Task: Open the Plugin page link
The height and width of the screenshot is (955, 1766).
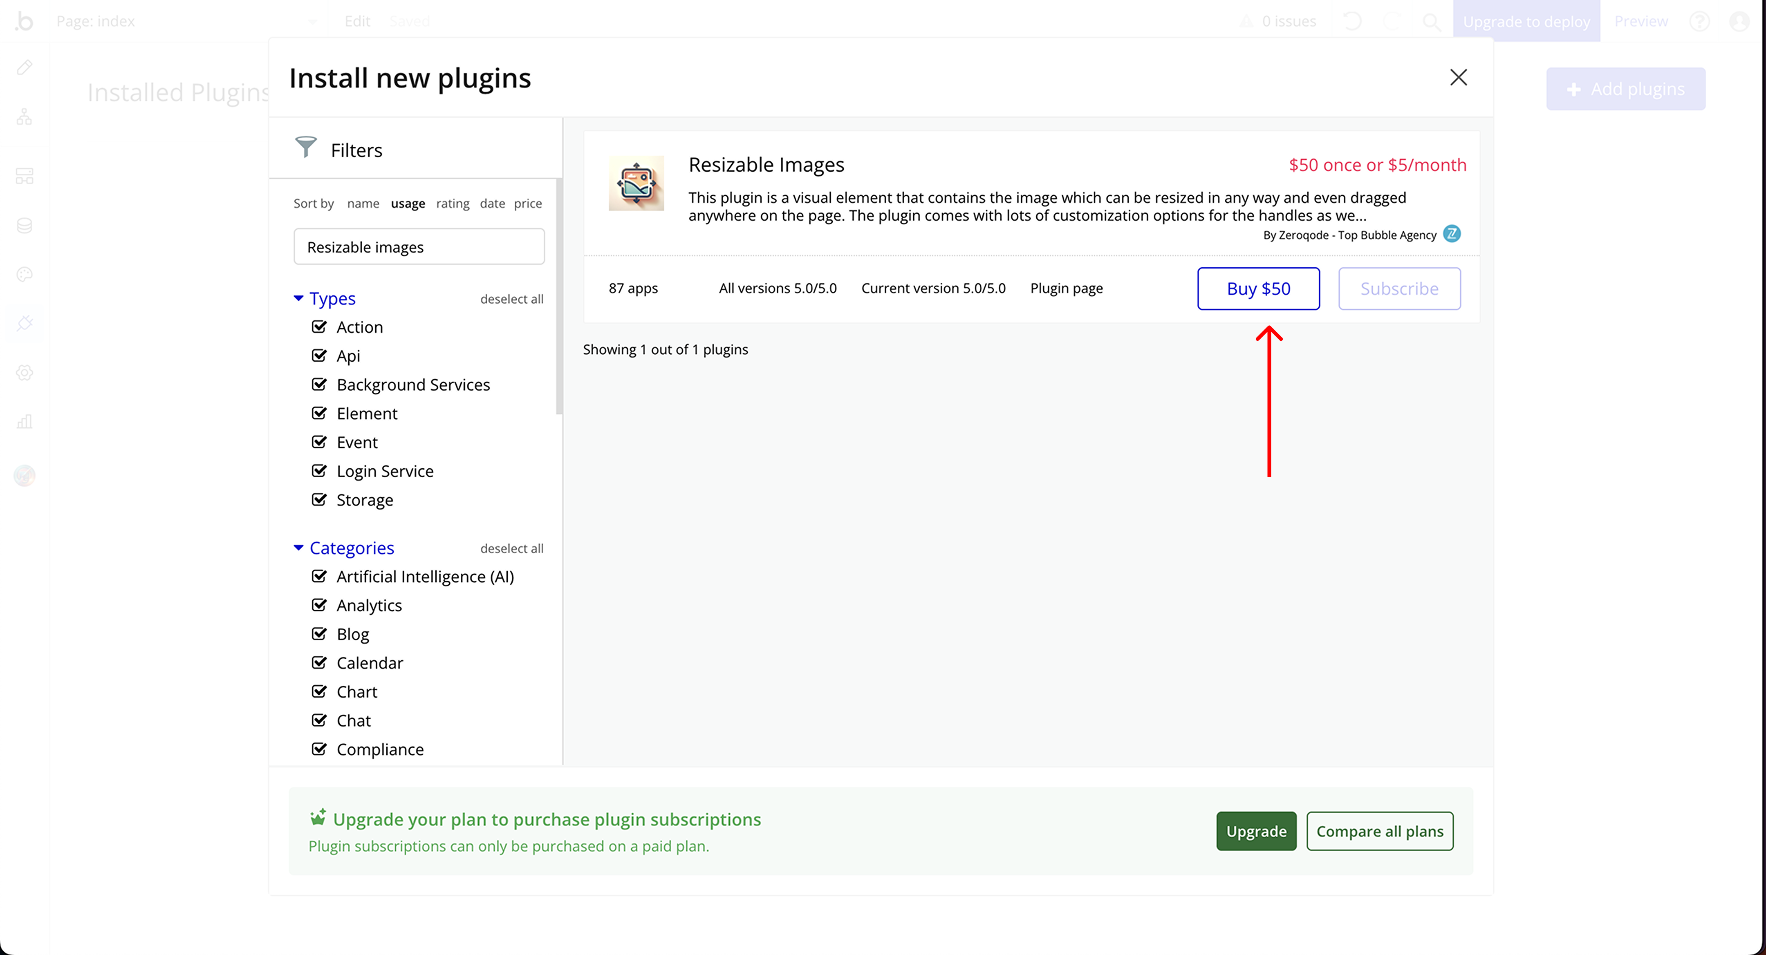Action: pos(1066,289)
